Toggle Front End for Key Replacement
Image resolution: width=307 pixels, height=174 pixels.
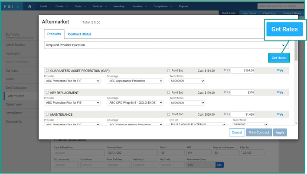tap(169, 92)
